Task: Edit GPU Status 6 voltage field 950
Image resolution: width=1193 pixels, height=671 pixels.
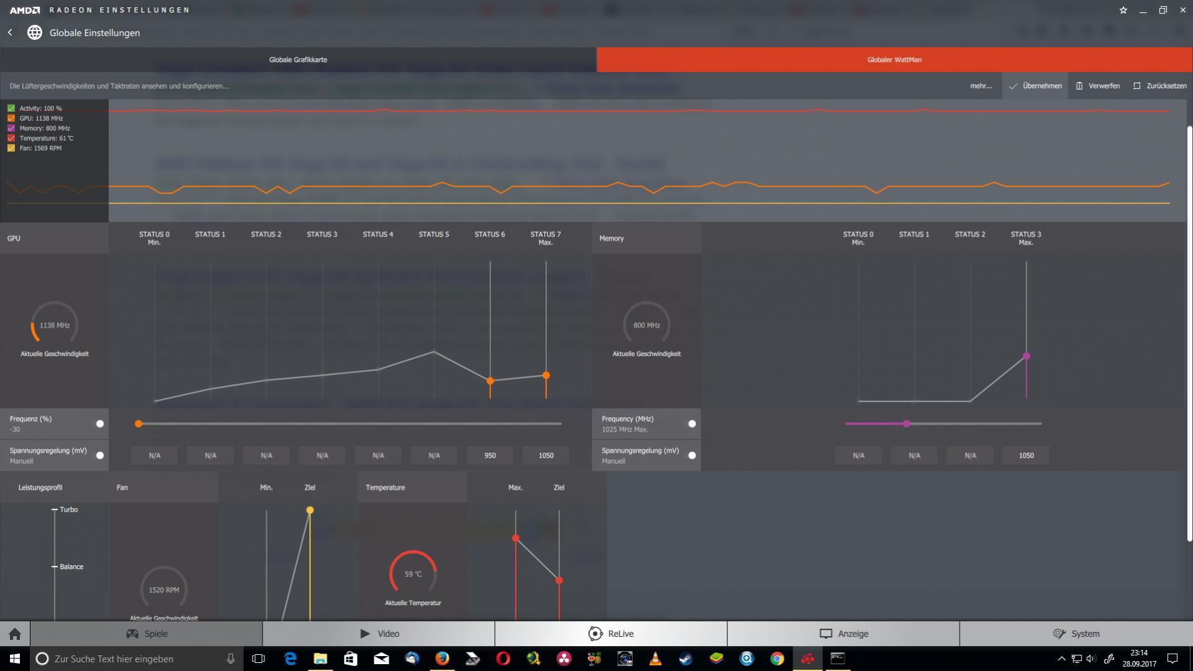Action: pyautogui.click(x=490, y=455)
